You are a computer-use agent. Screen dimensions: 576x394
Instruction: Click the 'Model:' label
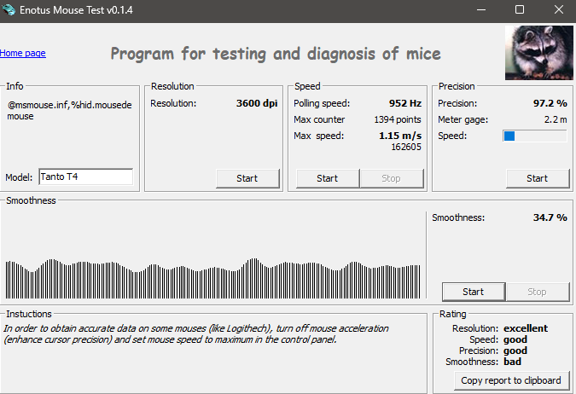pyautogui.click(x=19, y=177)
